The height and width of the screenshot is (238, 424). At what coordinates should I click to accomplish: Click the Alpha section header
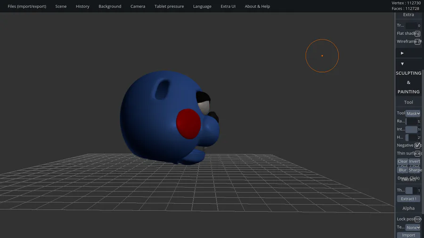point(408,208)
